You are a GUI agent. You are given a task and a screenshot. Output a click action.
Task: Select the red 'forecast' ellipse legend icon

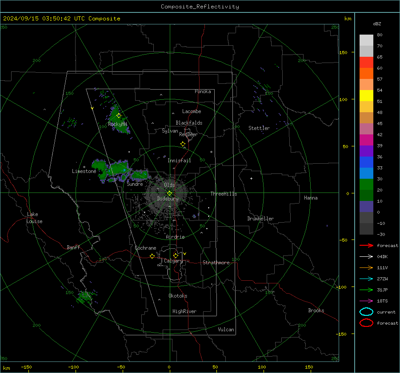(366, 323)
